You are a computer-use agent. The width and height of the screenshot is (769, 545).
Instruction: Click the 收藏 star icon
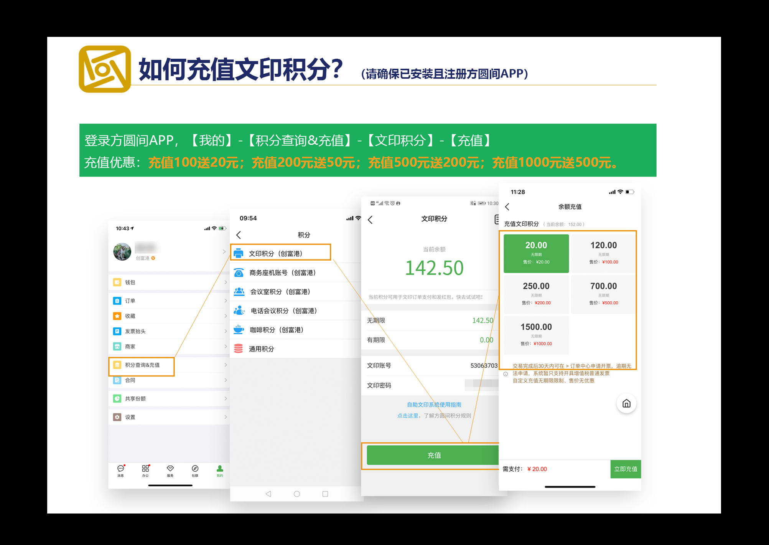(x=117, y=316)
